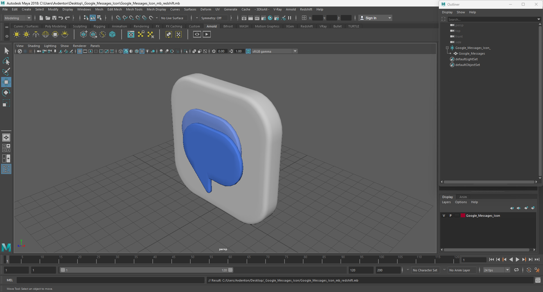This screenshot has width=543, height=292.
Task: Create an Arnold Photometric Light
Action: (x=36, y=35)
